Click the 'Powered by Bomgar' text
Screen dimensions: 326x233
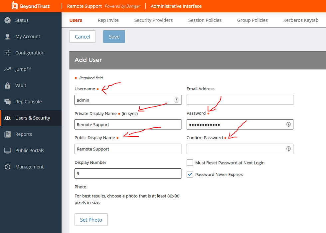coord(122,6)
